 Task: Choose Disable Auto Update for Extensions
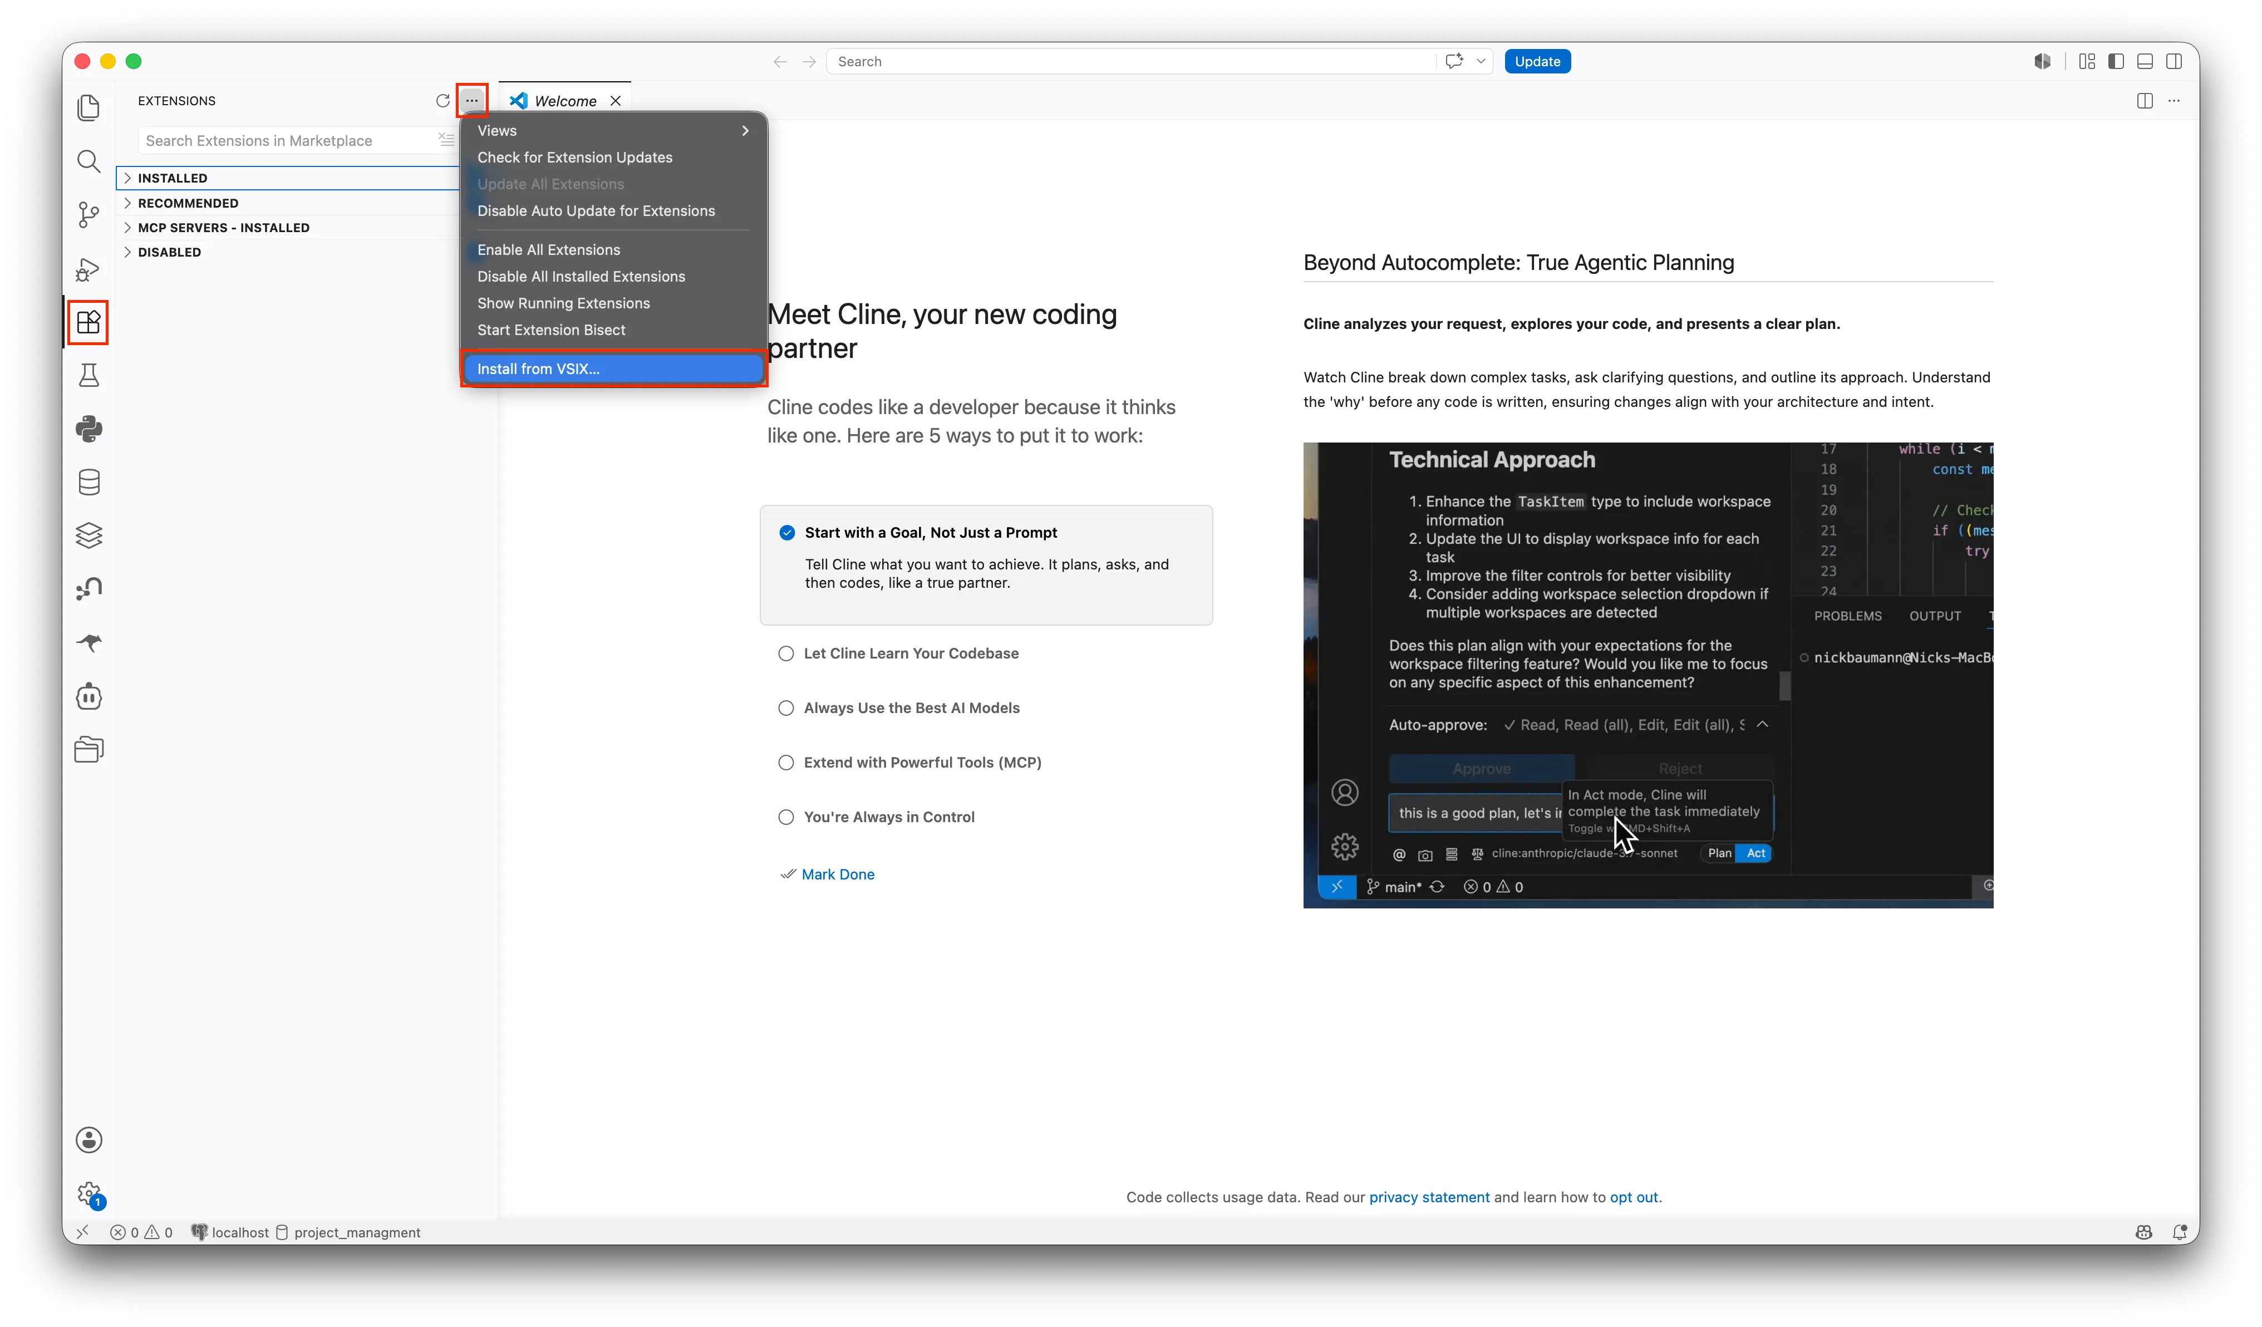tap(613, 211)
